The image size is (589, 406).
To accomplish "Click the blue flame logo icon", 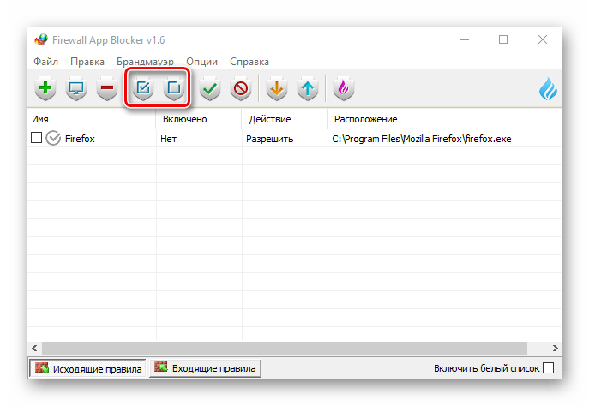I will 548,89.
